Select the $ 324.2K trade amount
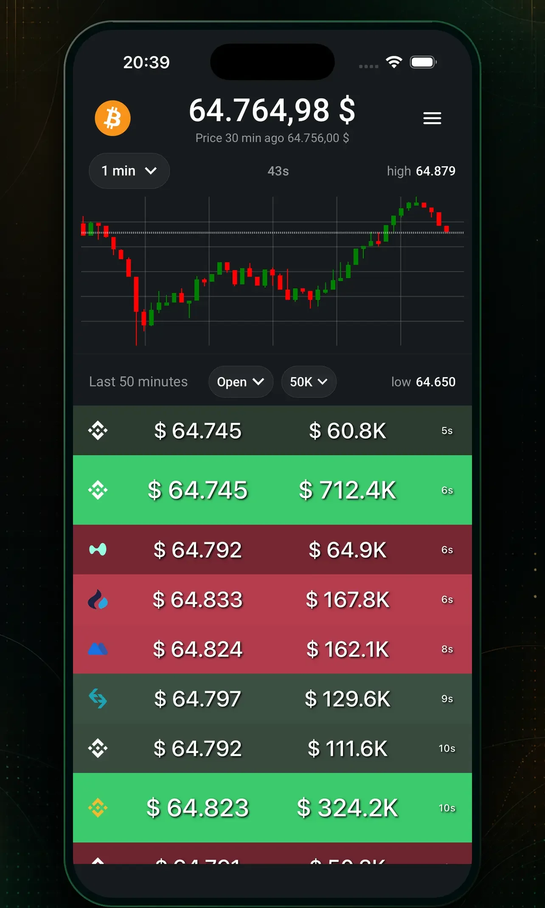Screen dimensions: 545x908 coord(348,808)
